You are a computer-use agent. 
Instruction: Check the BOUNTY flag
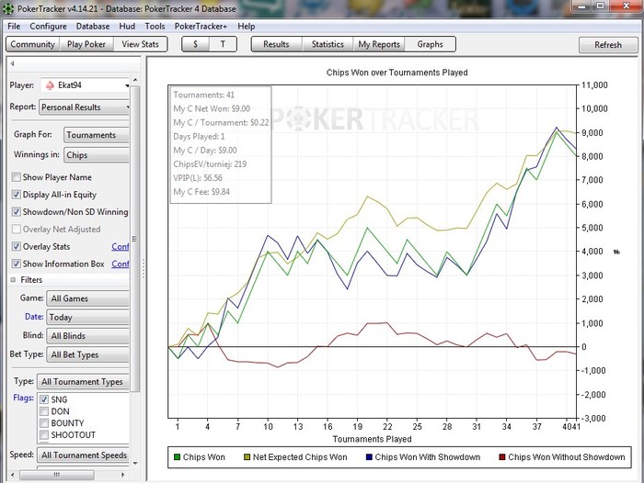(x=44, y=423)
